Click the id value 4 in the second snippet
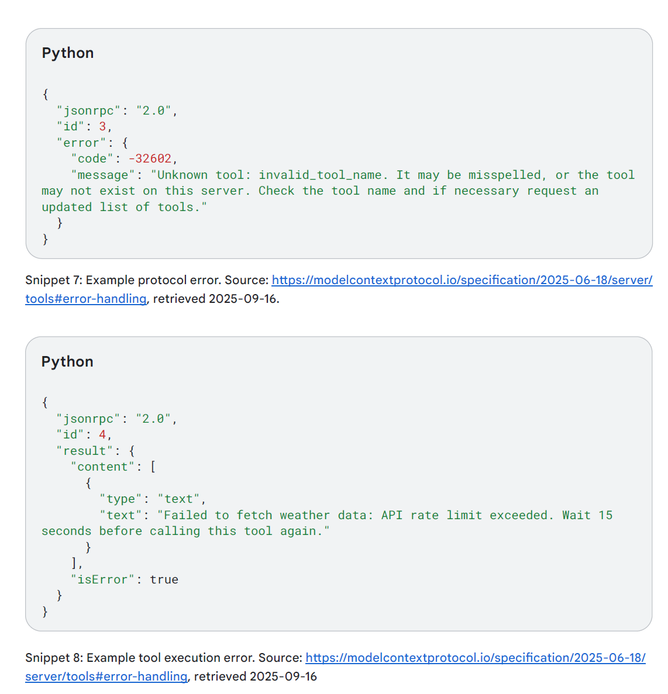Screen dimensions: 668x694 click(102, 435)
